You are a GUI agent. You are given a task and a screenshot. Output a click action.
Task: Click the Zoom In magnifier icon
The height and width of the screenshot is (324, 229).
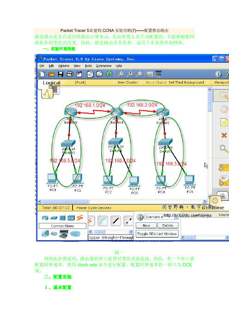[120, 74]
